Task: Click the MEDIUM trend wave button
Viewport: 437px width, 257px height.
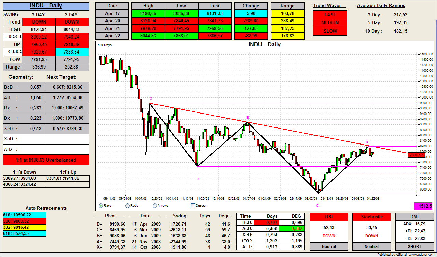Action: tap(330, 23)
